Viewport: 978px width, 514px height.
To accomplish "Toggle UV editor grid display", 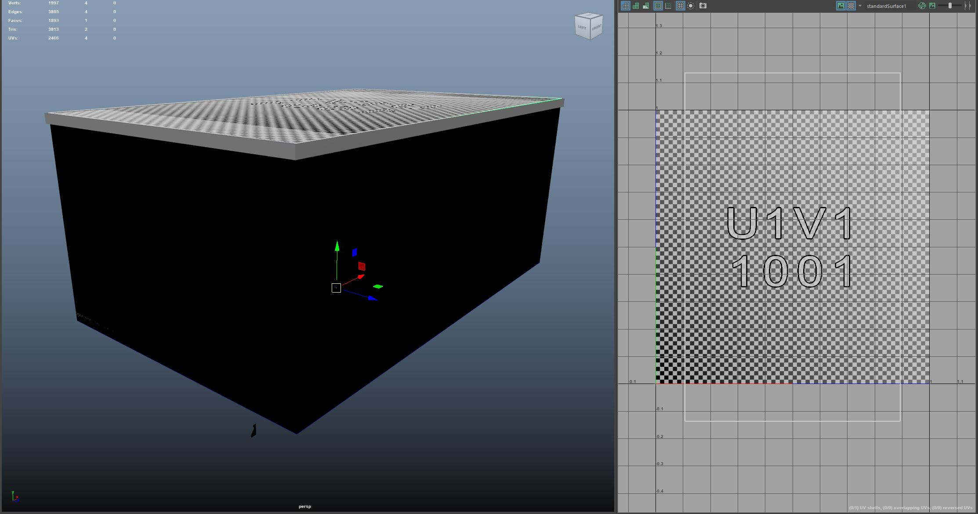I will tap(680, 6).
